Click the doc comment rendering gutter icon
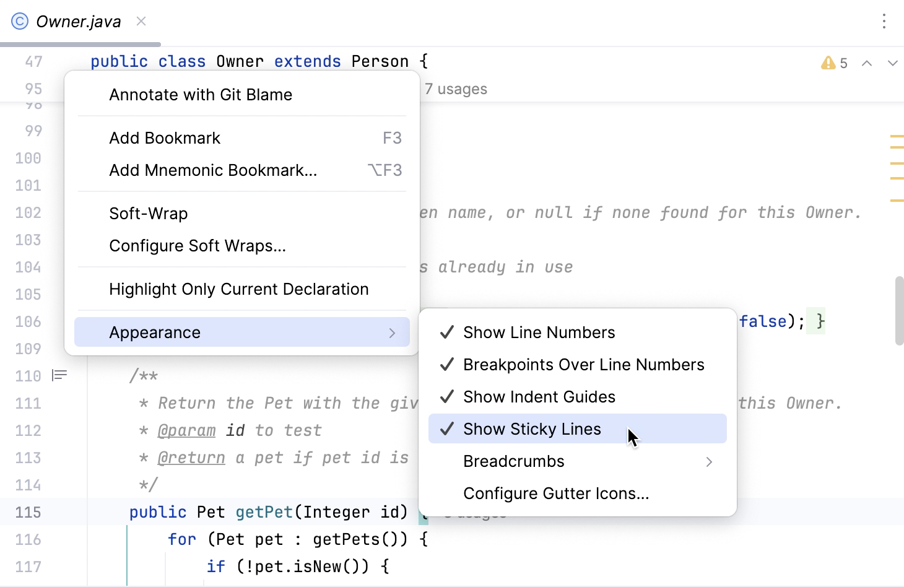 [59, 375]
